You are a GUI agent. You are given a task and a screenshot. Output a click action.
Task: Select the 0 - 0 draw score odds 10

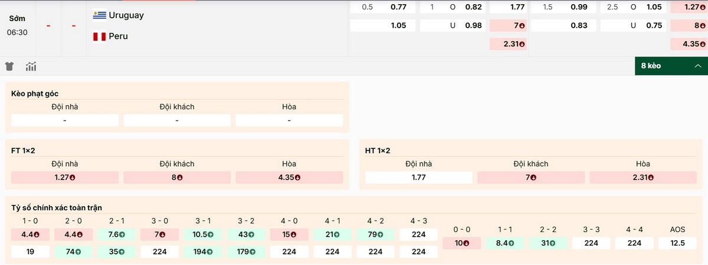click(x=462, y=243)
